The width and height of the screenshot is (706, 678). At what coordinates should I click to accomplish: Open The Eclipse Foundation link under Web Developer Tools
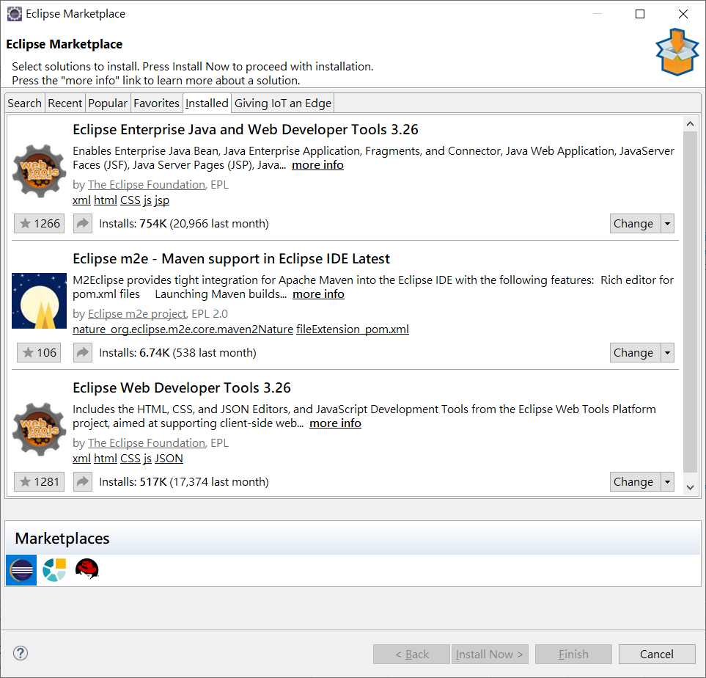point(147,443)
